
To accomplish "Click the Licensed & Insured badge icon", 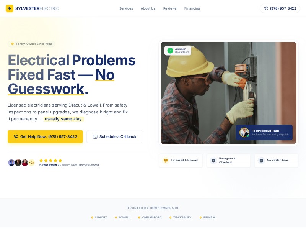I will [x=166, y=160].
